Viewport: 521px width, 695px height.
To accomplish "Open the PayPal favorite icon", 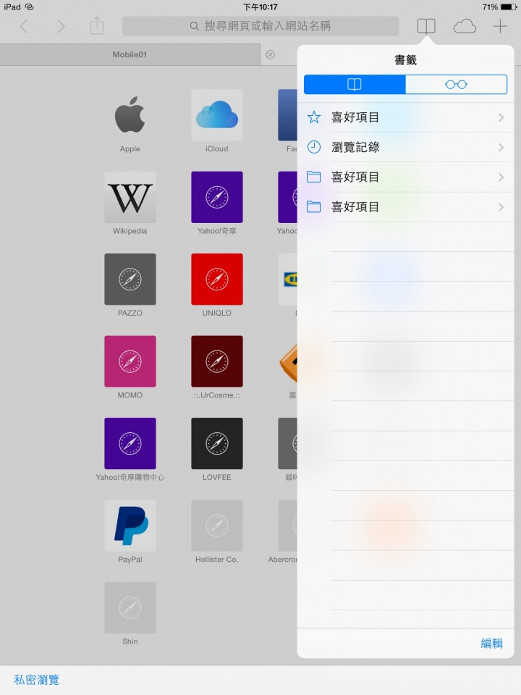I will pyautogui.click(x=130, y=526).
